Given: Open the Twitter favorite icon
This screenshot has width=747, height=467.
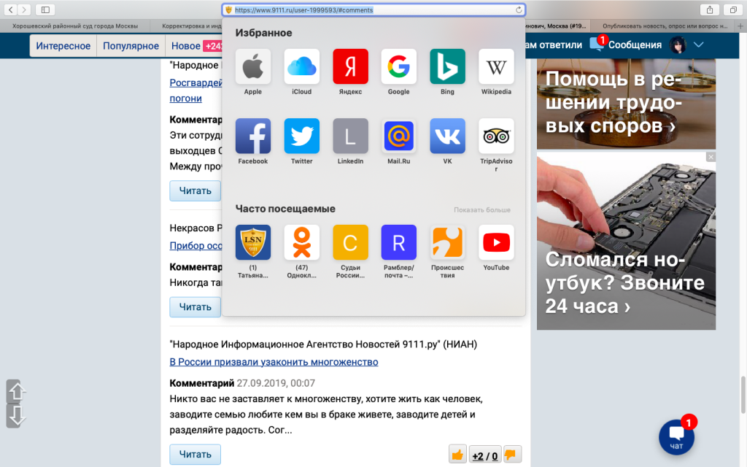Looking at the screenshot, I should [301, 136].
